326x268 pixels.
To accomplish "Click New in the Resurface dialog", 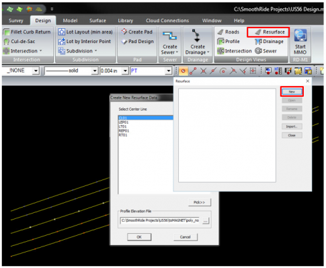I will [x=292, y=91].
